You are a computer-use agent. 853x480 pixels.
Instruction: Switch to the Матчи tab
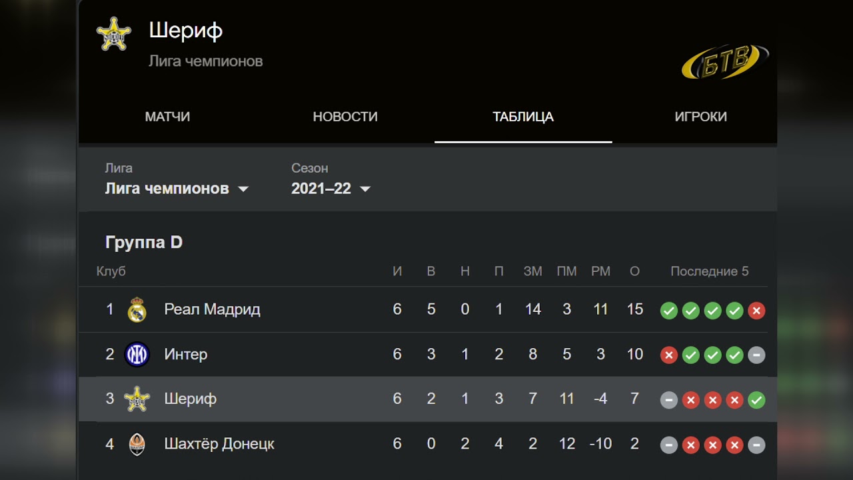(x=167, y=117)
